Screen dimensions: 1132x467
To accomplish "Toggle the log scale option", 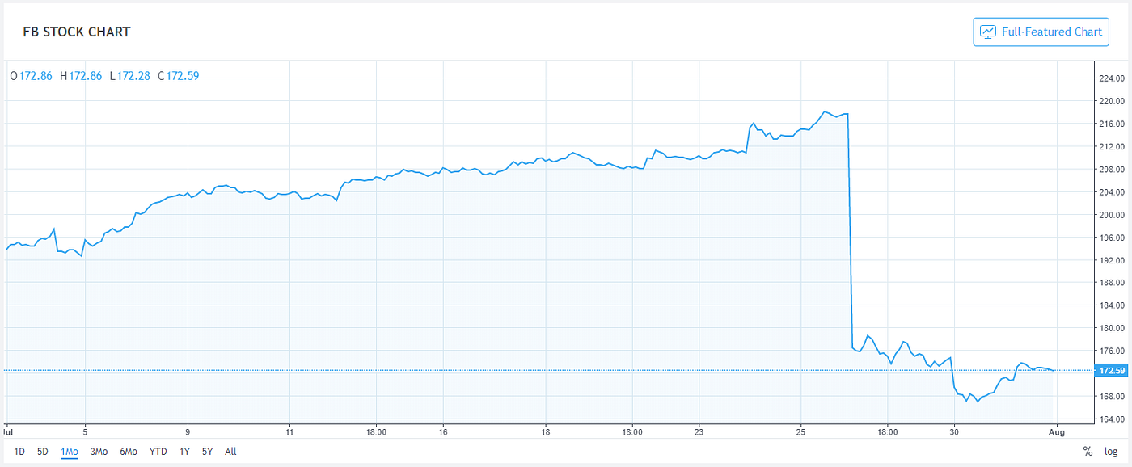I will (1111, 452).
